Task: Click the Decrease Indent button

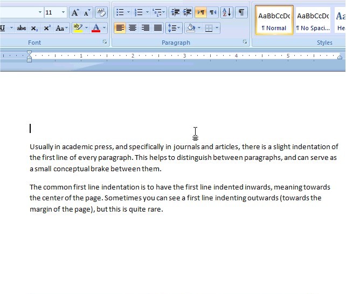Action: pyautogui.click(x=175, y=12)
